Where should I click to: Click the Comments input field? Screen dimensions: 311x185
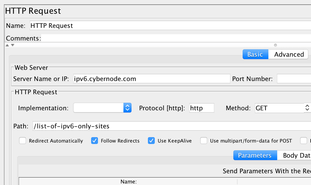tap(176, 38)
